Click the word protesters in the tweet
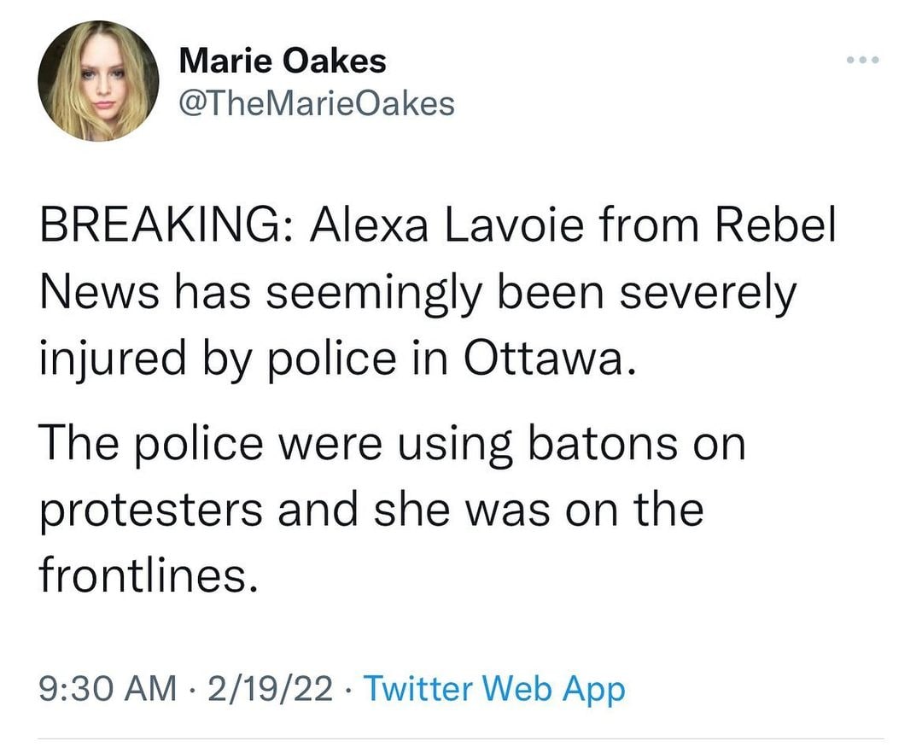The image size is (922, 747). (150, 511)
